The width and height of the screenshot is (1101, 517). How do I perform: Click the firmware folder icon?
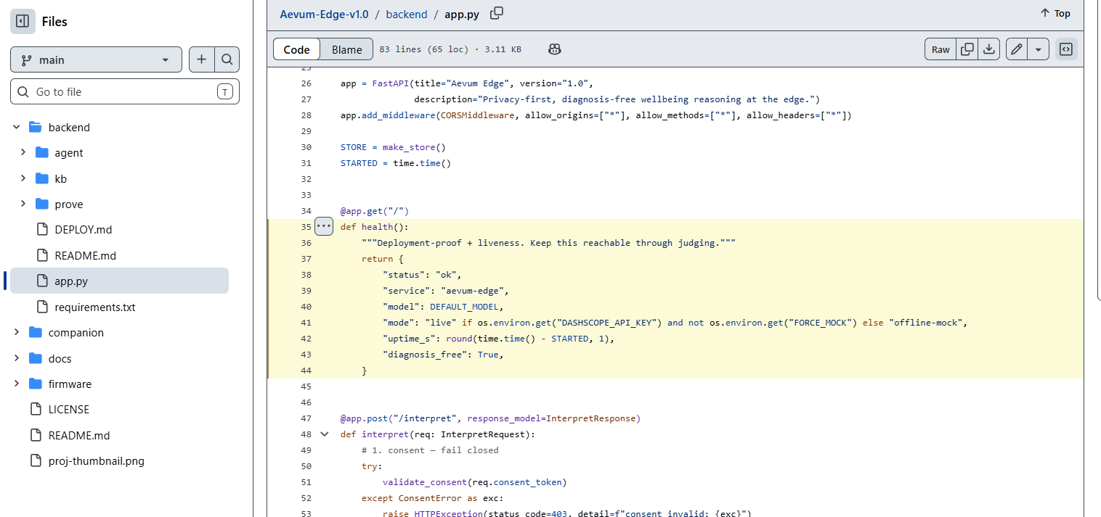click(x=35, y=384)
